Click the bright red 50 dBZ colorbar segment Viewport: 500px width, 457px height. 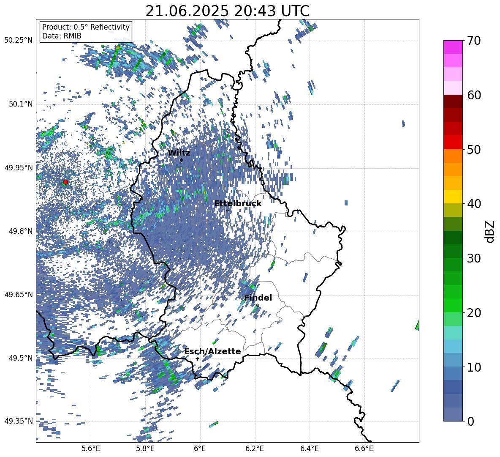click(x=453, y=142)
